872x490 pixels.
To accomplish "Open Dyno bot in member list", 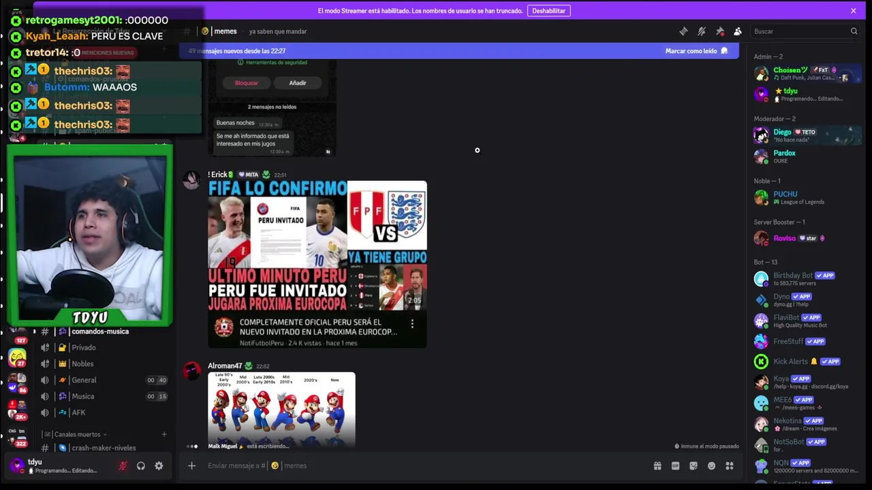I will coord(808,300).
